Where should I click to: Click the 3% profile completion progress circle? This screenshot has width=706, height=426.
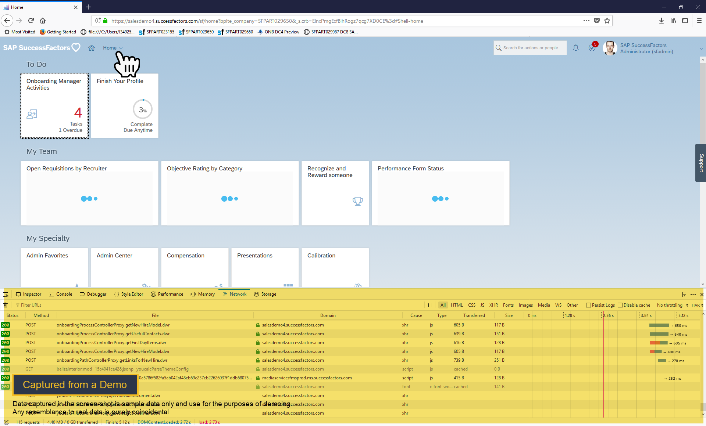click(143, 109)
